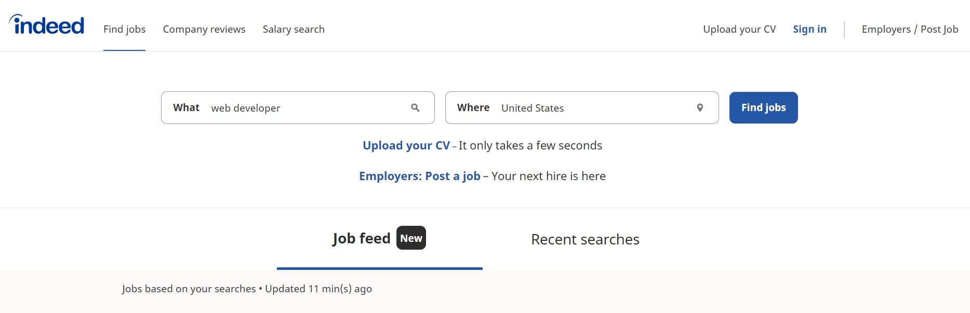
Task: Click the location pin icon in the Where field
Action: (x=700, y=108)
